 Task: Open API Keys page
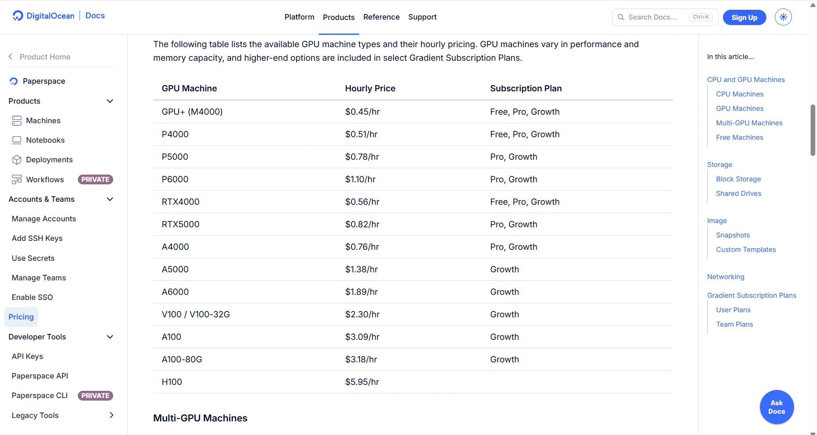click(27, 356)
